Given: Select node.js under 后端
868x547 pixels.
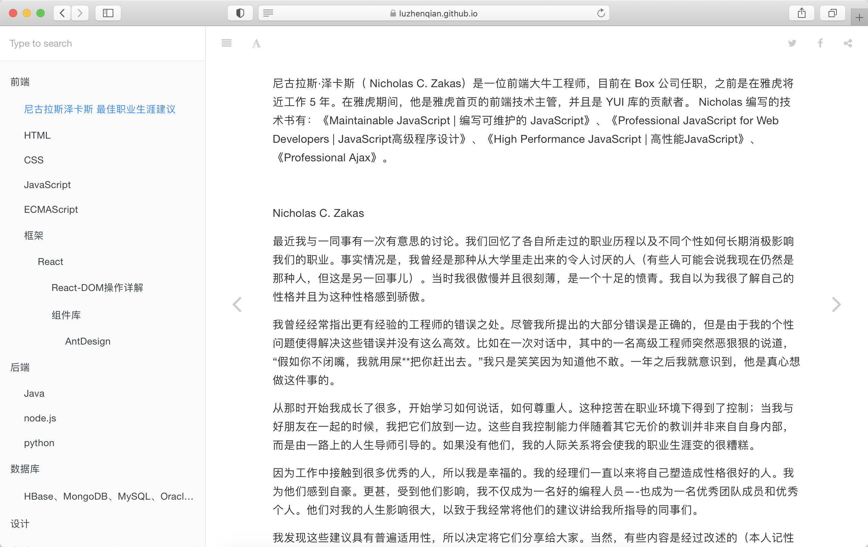Looking at the screenshot, I should [40, 418].
